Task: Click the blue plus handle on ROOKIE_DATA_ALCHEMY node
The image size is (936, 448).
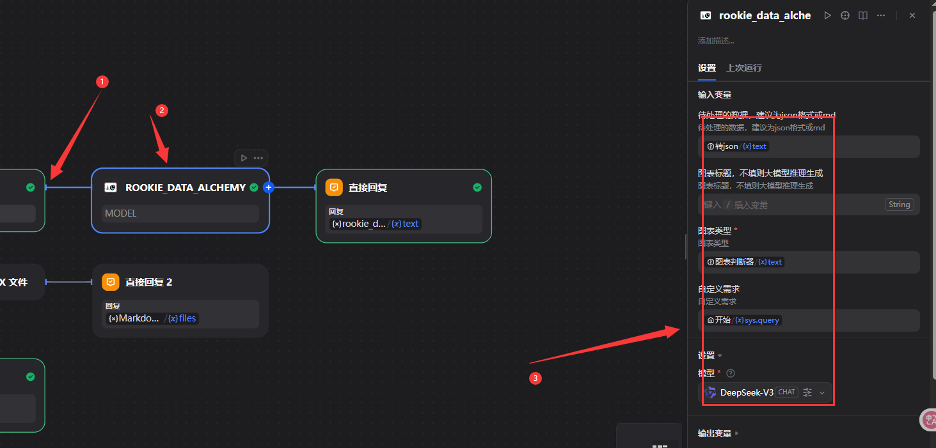Action: [x=269, y=187]
